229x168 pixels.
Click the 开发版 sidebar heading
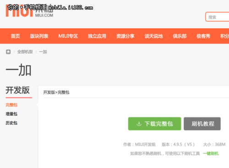tap(18, 90)
